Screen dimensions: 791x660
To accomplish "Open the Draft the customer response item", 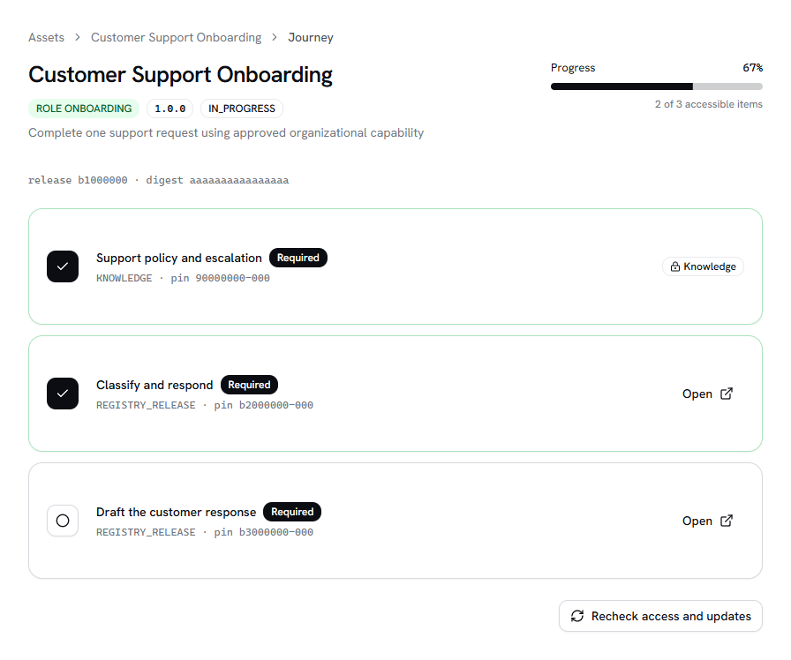I will point(707,521).
